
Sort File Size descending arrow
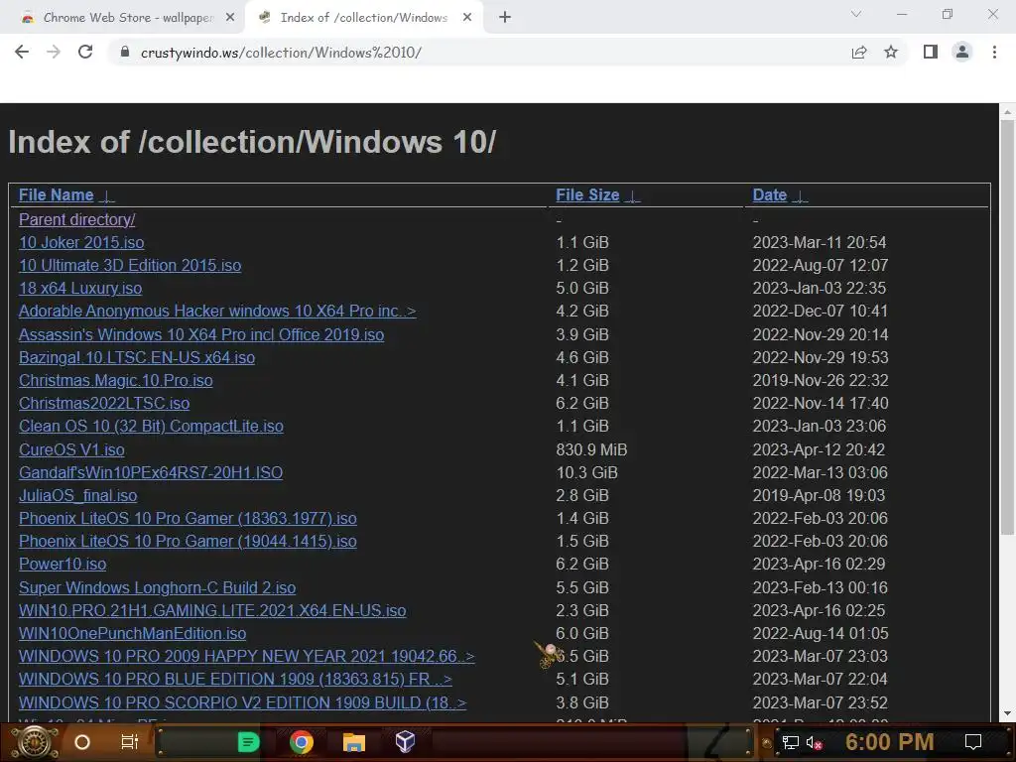point(633,196)
